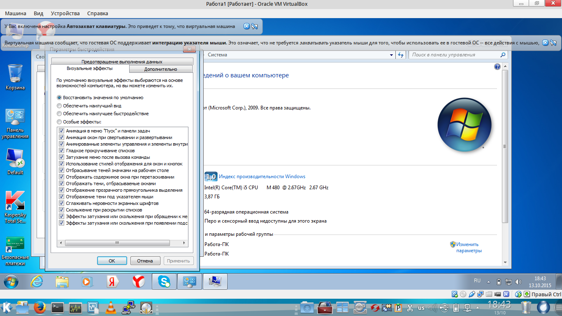Dismiss the mouse integration notification
Viewport: 562px width, 316px height.
click(545, 42)
